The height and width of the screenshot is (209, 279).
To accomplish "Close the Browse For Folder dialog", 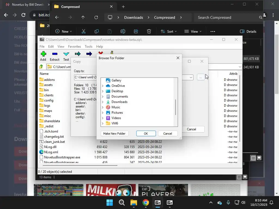I will tap(178, 58).
